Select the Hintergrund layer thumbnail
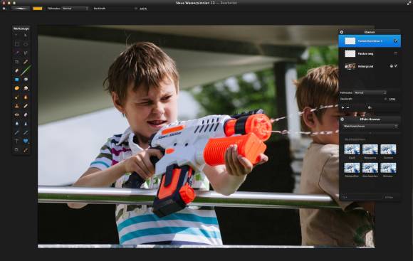Image resolution: width=413 pixels, height=261 pixels. pos(350,66)
